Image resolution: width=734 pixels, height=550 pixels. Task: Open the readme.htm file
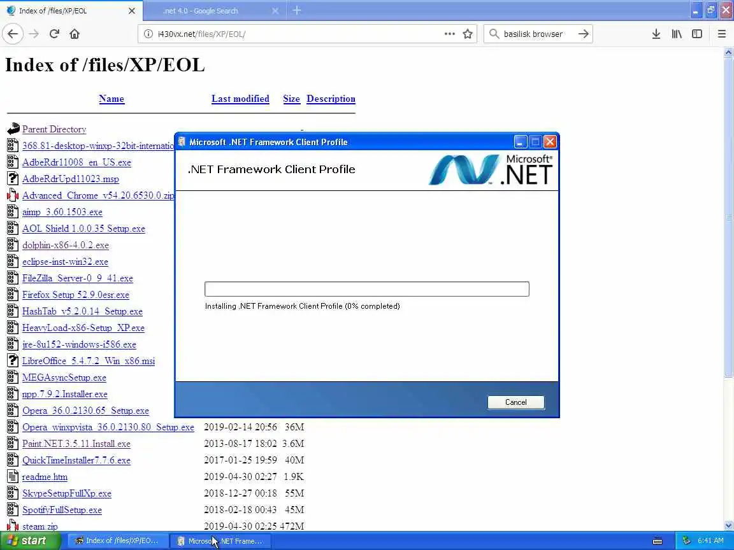(45, 477)
